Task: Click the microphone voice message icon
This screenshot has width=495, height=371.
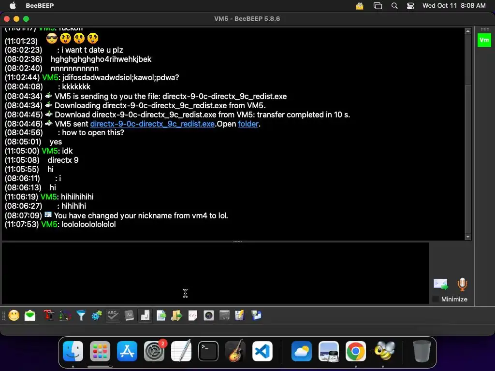Action: point(462,284)
